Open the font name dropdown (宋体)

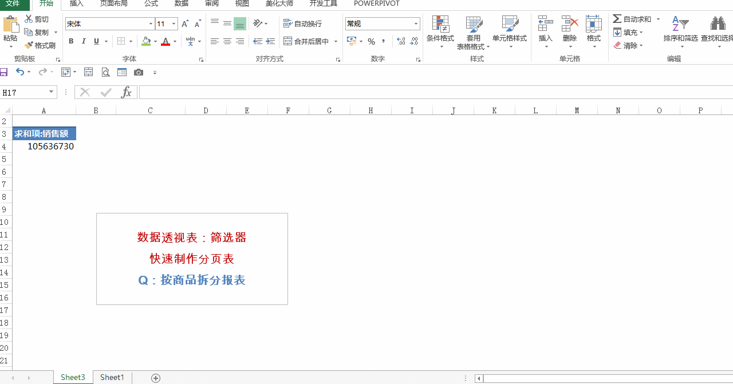[x=151, y=24]
